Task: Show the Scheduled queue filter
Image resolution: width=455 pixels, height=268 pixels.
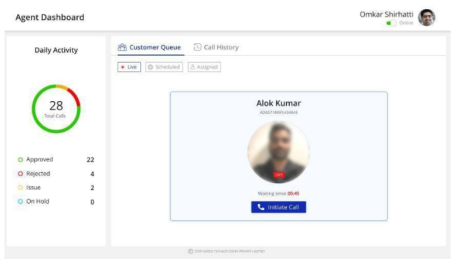Action: tap(164, 67)
